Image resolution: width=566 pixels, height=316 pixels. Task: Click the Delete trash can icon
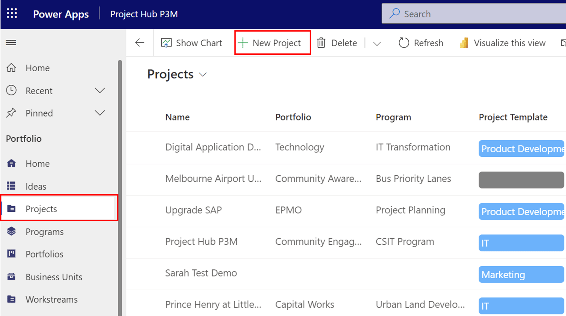(321, 43)
